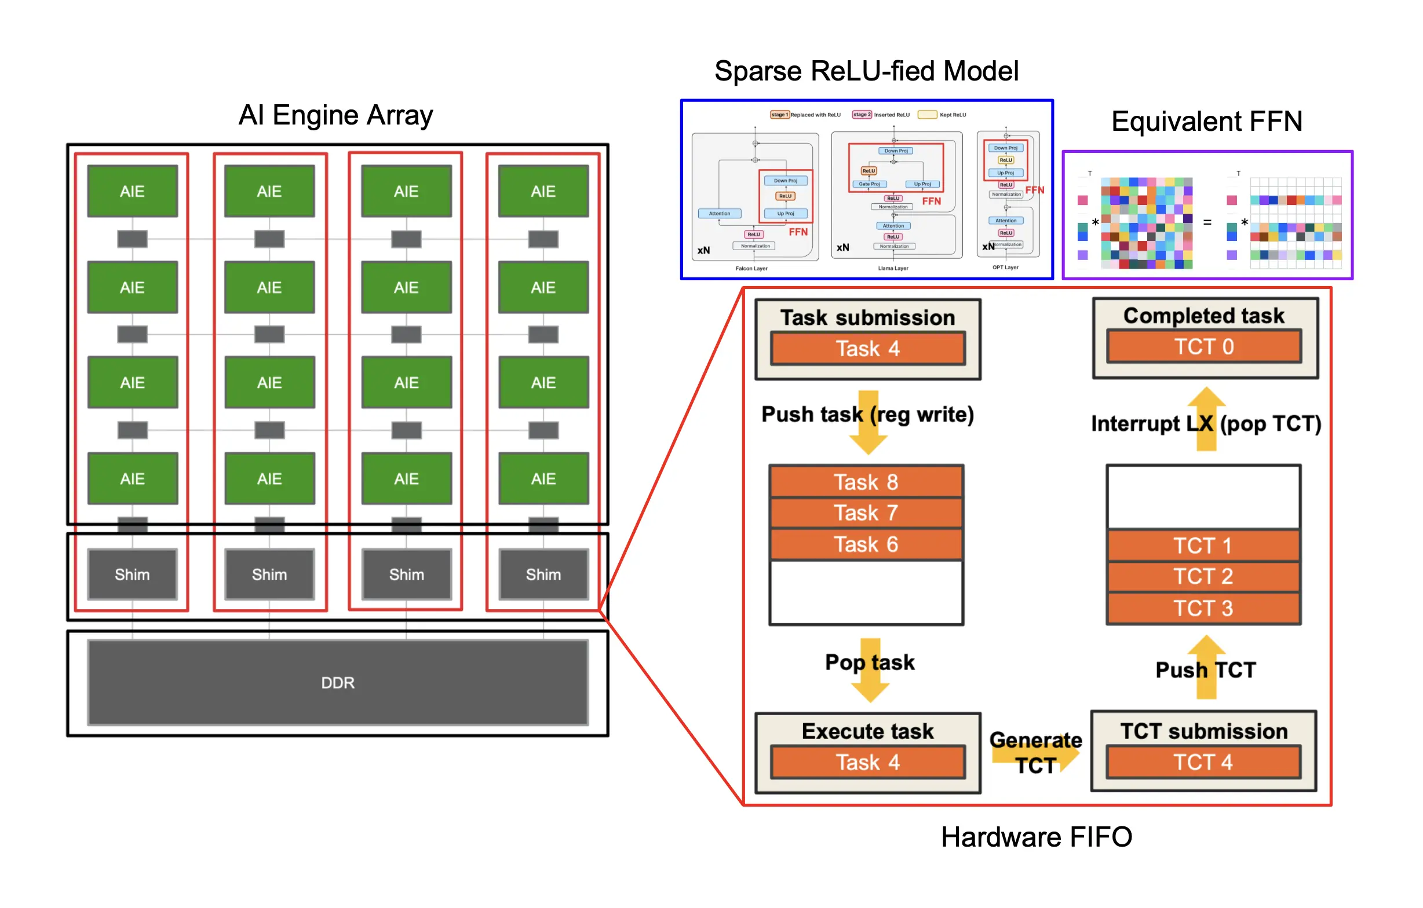The image size is (1423, 908).
Task: Select Task 4 inside the Execute task box
Action: pyautogui.click(x=867, y=762)
